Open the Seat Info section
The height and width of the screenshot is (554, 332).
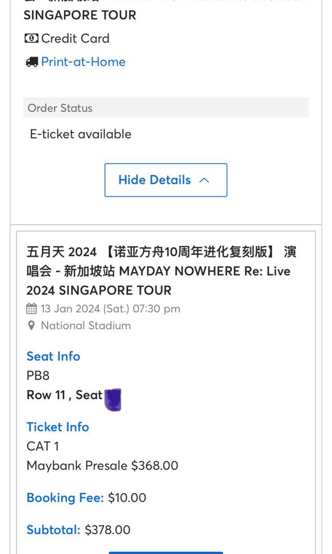[53, 356]
